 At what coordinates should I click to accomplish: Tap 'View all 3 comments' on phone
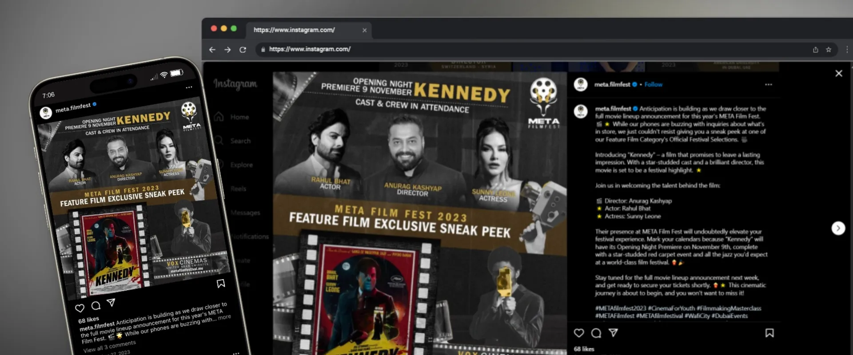tap(109, 347)
